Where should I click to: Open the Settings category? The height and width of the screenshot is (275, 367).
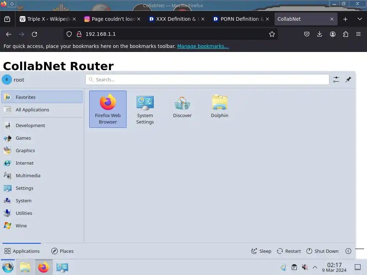click(x=42, y=188)
